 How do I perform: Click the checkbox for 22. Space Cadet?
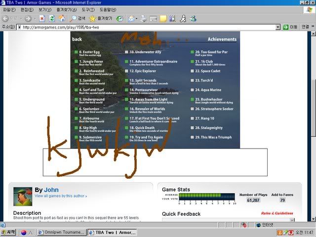192,71
